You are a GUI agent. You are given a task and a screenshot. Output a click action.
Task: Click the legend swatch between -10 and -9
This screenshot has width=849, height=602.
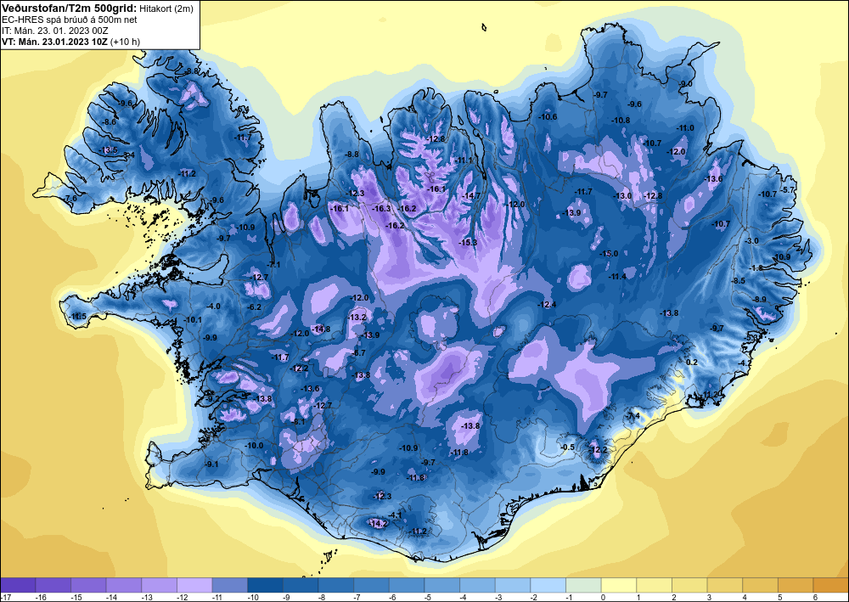(265, 585)
